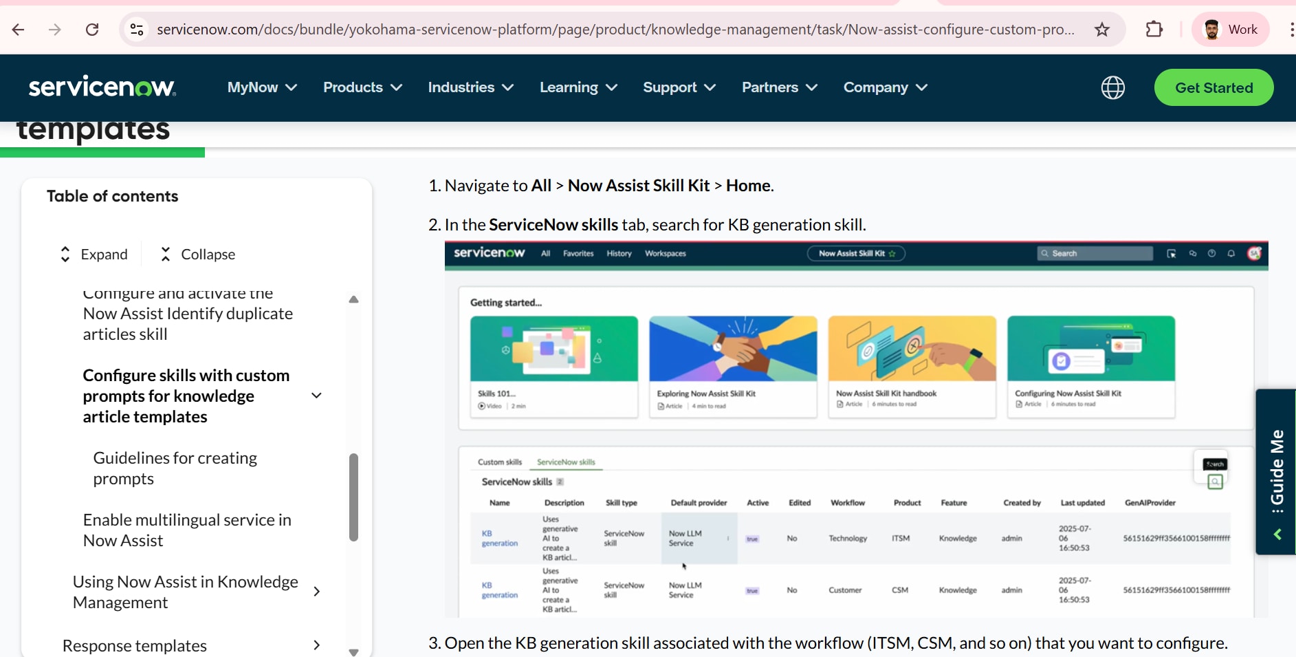
Task: Open the site information icon in address bar
Action: click(x=137, y=30)
